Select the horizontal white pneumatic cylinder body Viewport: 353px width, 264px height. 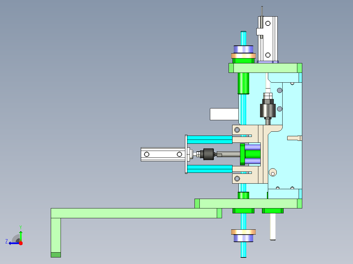[x=163, y=154]
